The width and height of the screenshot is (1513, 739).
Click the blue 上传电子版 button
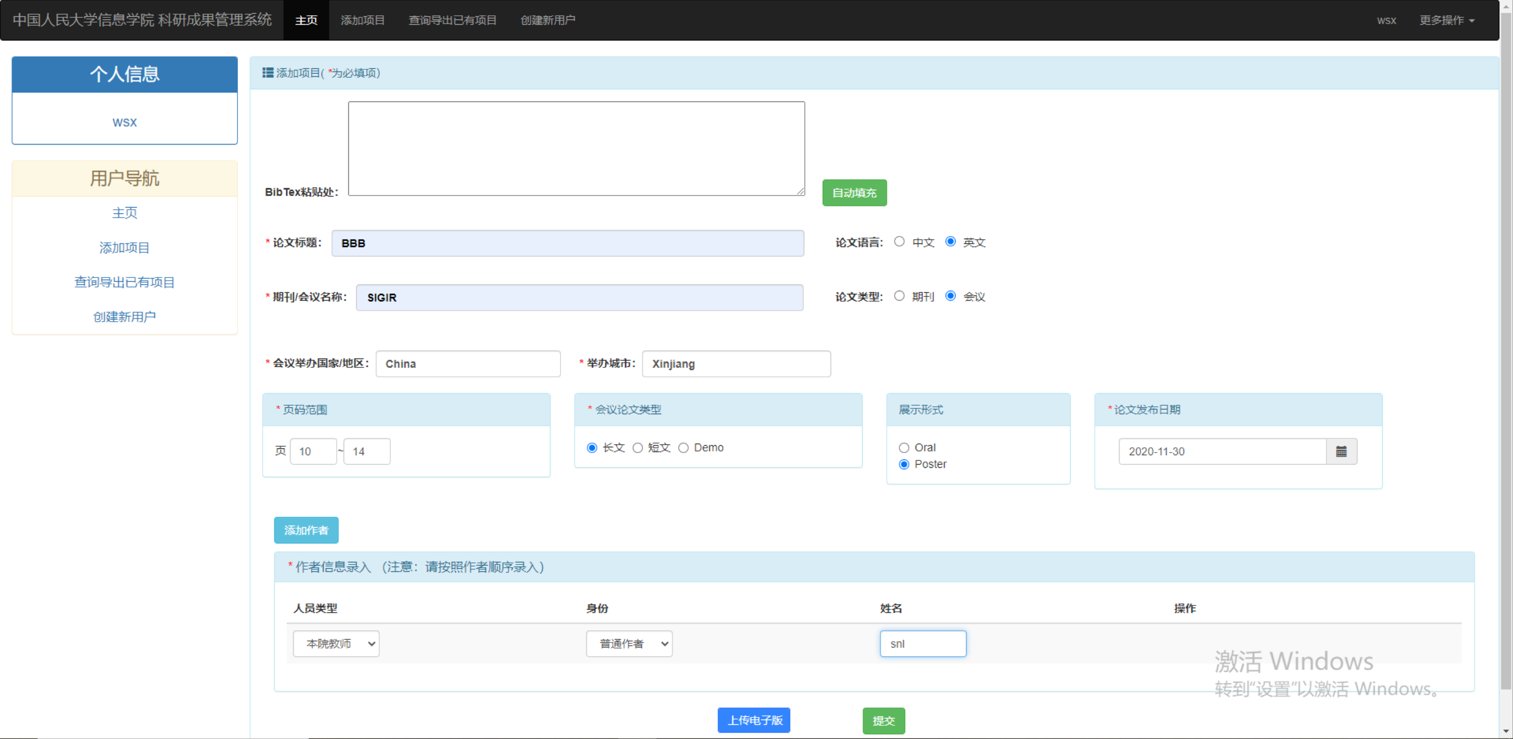754,720
